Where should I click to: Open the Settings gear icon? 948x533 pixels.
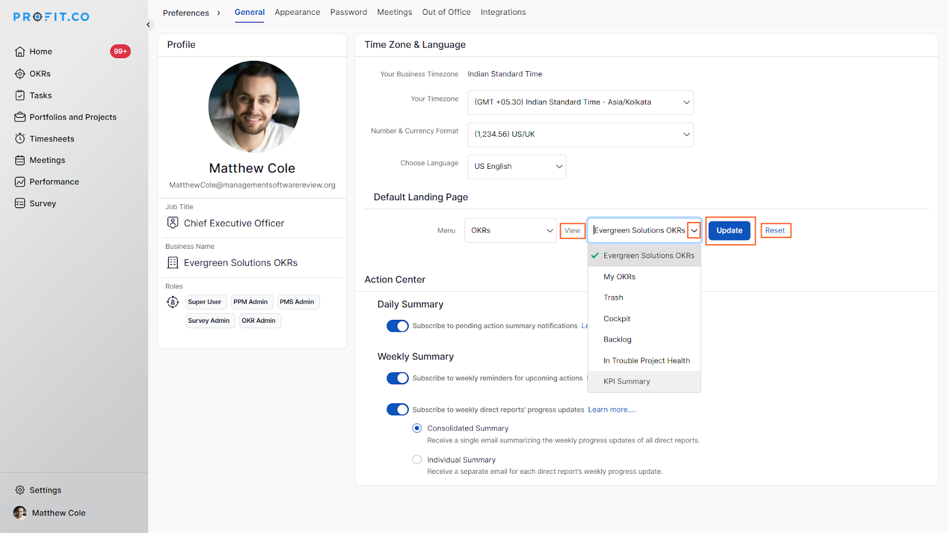[x=20, y=490]
